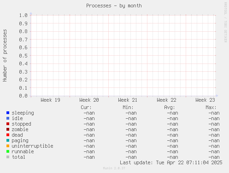Click the Cur: column header

point(86,107)
